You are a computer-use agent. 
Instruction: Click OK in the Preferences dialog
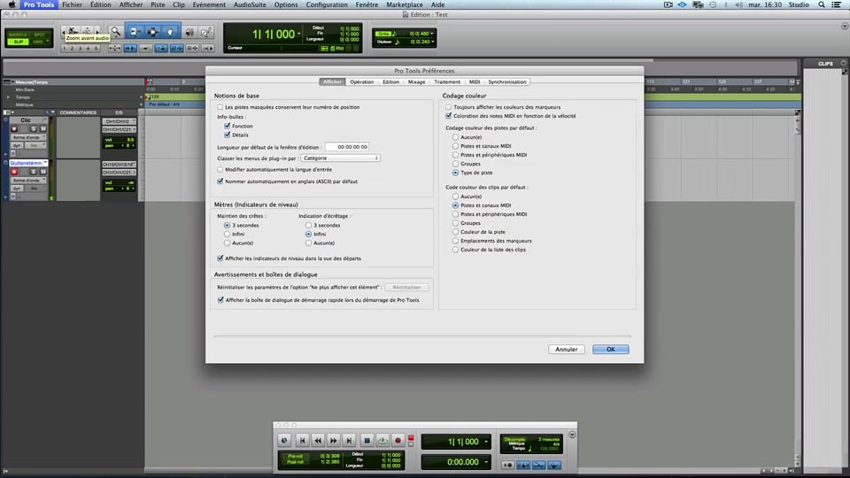click(x=610, y=350)
